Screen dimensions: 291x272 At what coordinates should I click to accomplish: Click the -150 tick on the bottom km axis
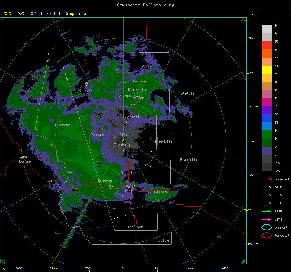(x=19, y=268)
